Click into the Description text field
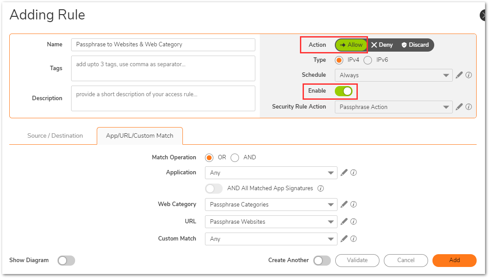 (163, 98)
